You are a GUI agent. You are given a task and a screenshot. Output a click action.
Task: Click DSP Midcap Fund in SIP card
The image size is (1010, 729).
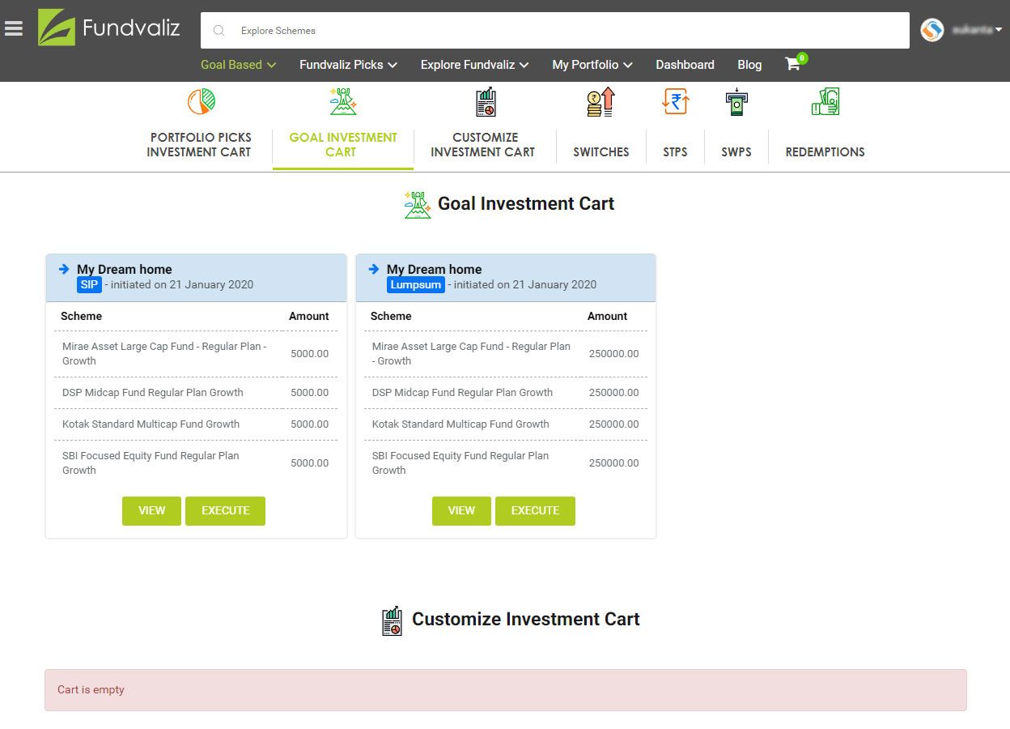[x=153, y=392]
